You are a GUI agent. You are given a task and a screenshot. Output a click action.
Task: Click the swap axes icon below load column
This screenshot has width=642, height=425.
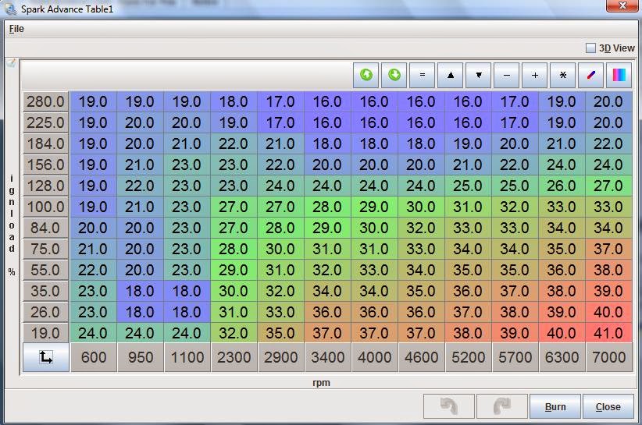(46, 358)
